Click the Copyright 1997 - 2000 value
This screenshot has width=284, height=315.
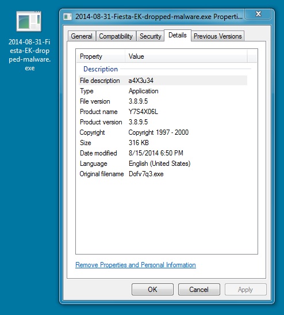[x=159, y=132]
